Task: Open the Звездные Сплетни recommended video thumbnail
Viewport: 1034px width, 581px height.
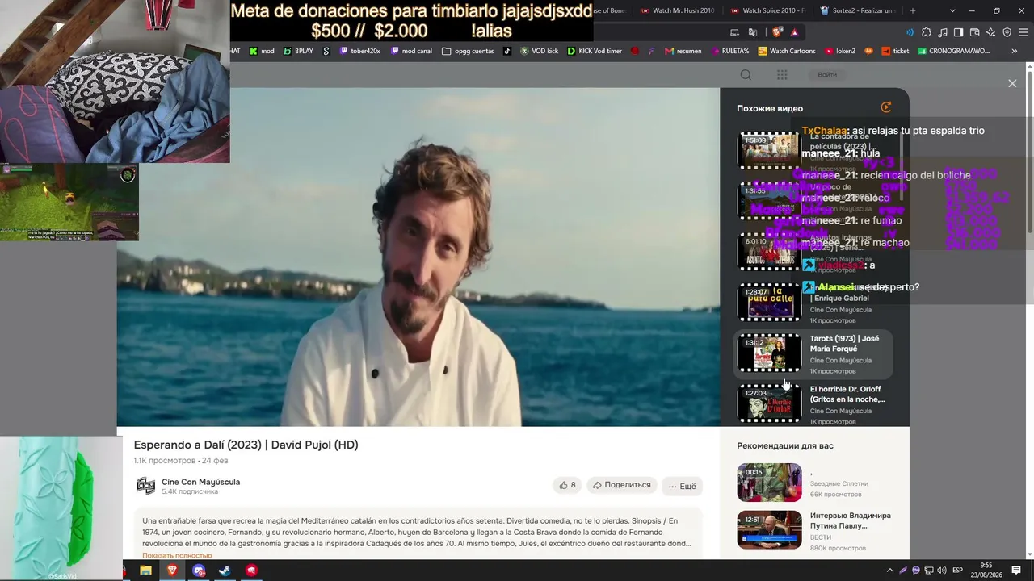Action: click(x=769, y=482)
